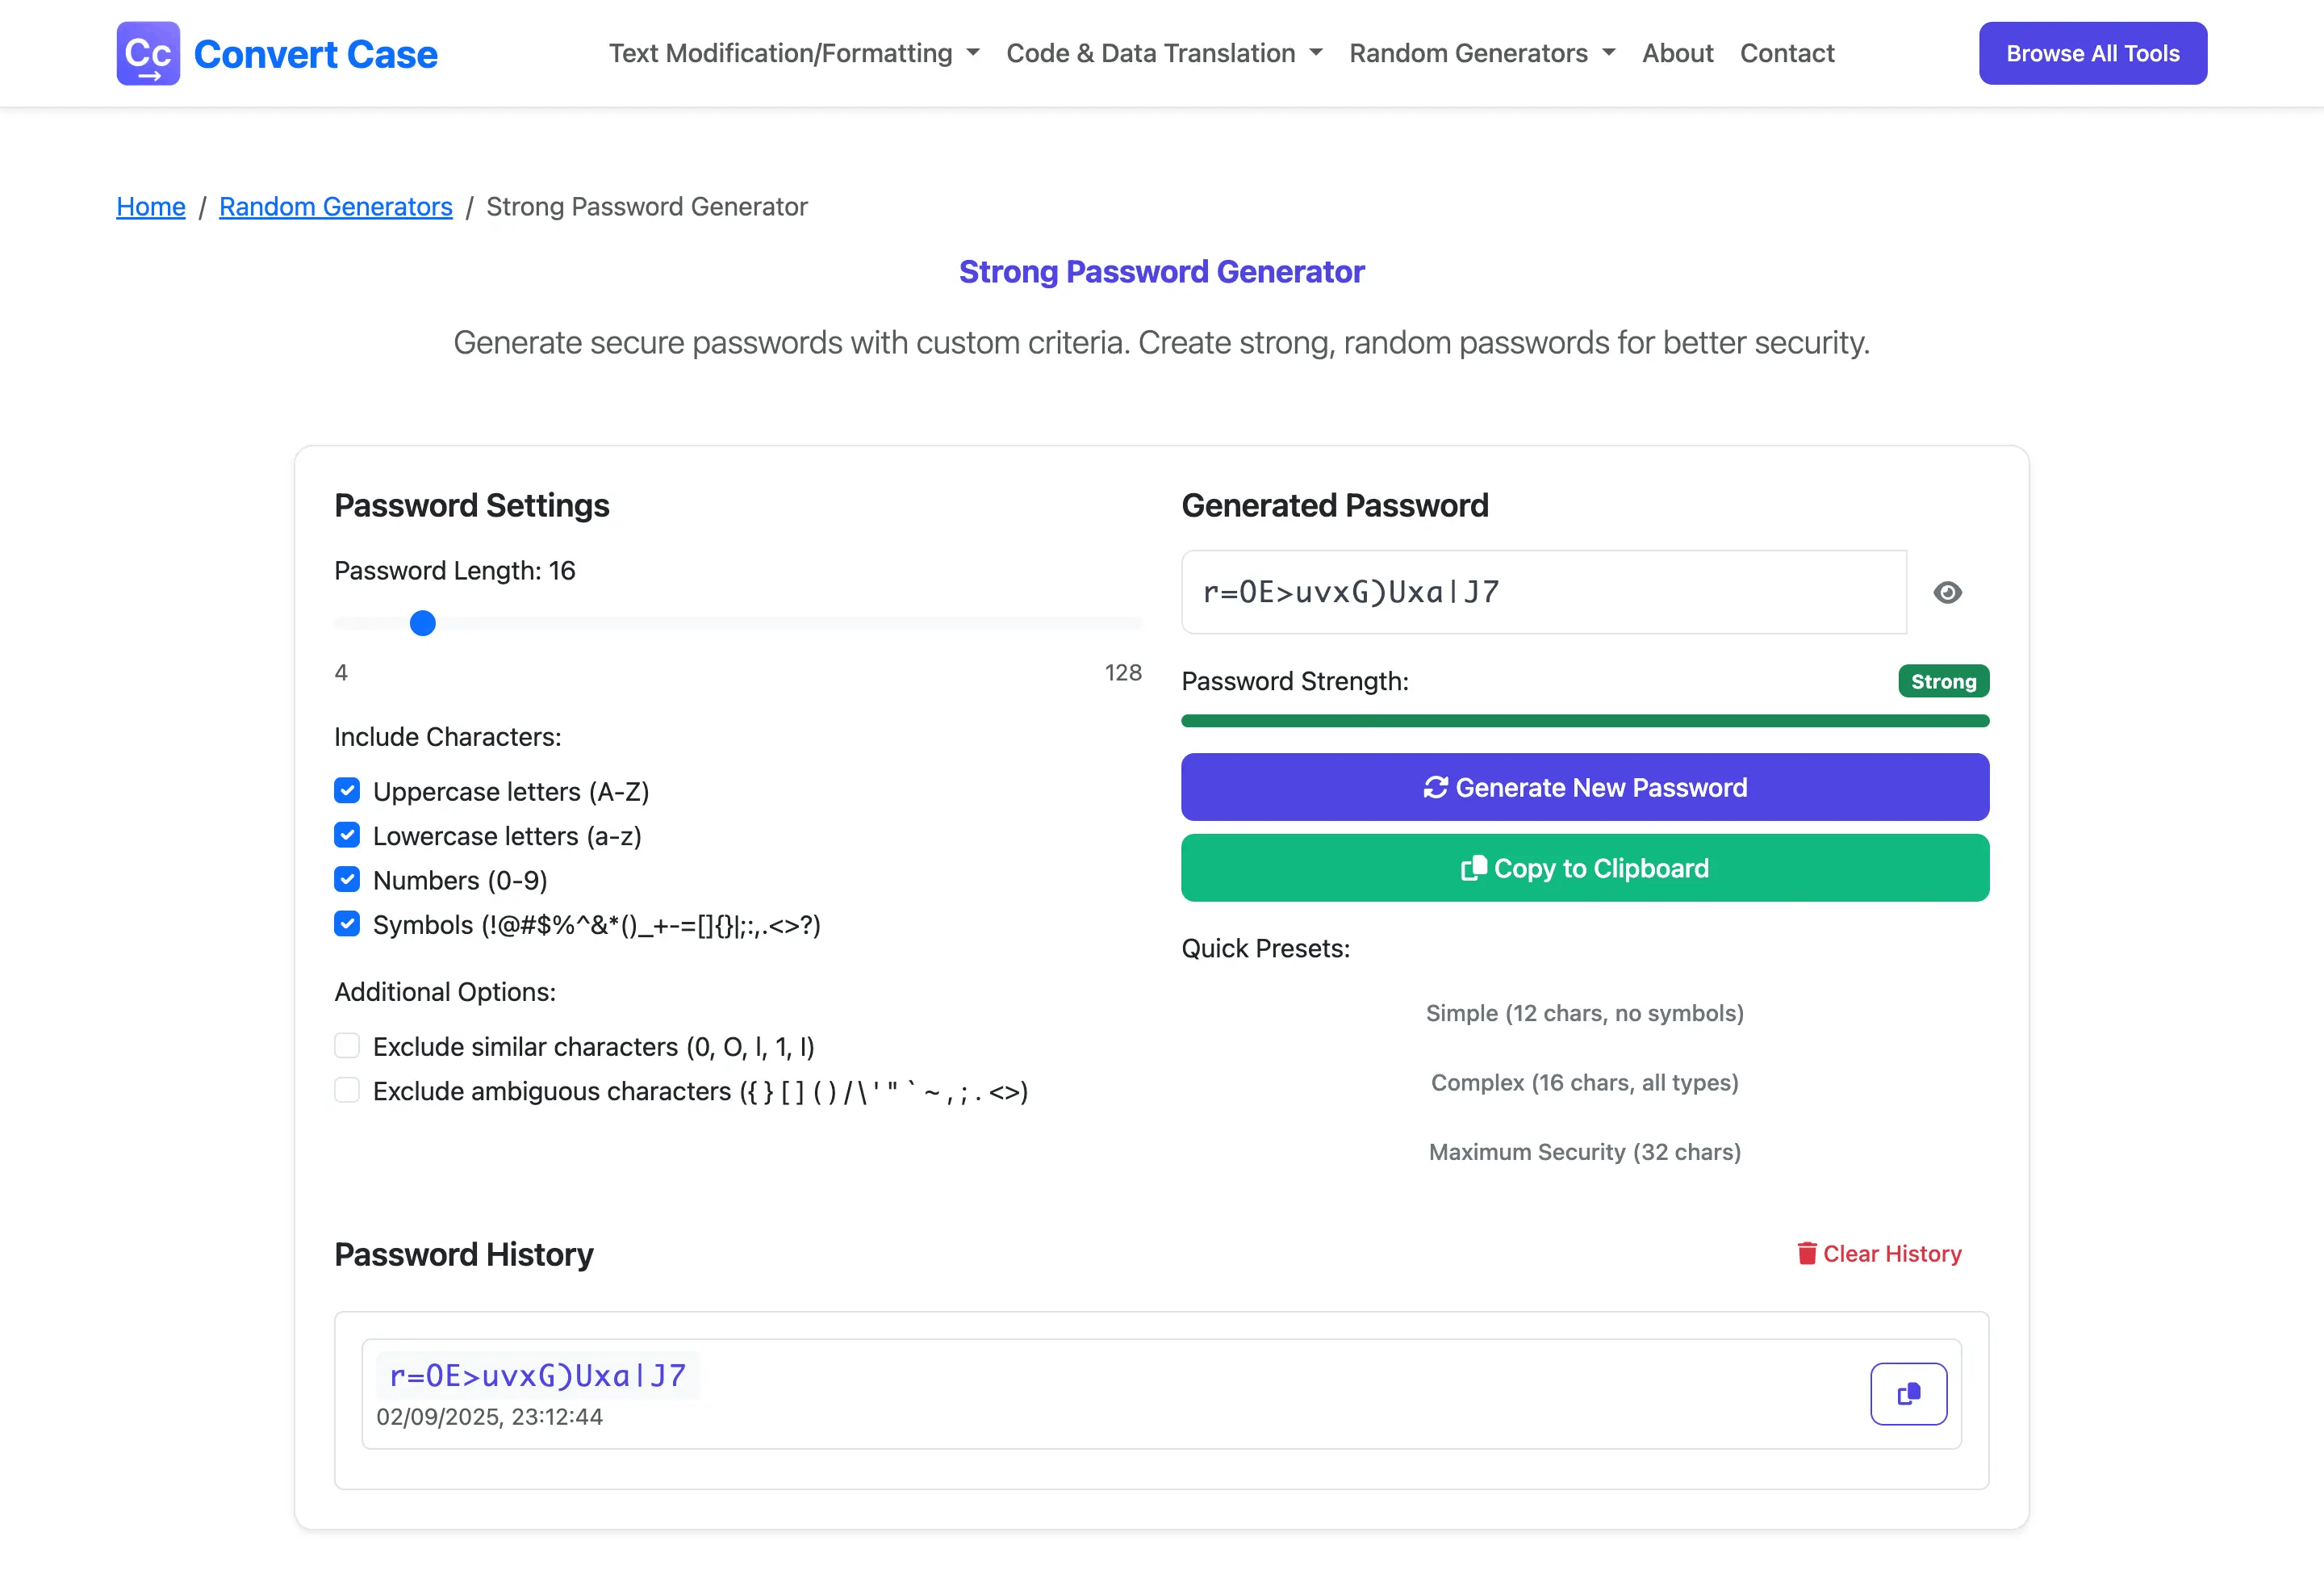Click the clipboard icon on Copy to Clipboard
Screen dimensions: 2324x1587
1473,869
